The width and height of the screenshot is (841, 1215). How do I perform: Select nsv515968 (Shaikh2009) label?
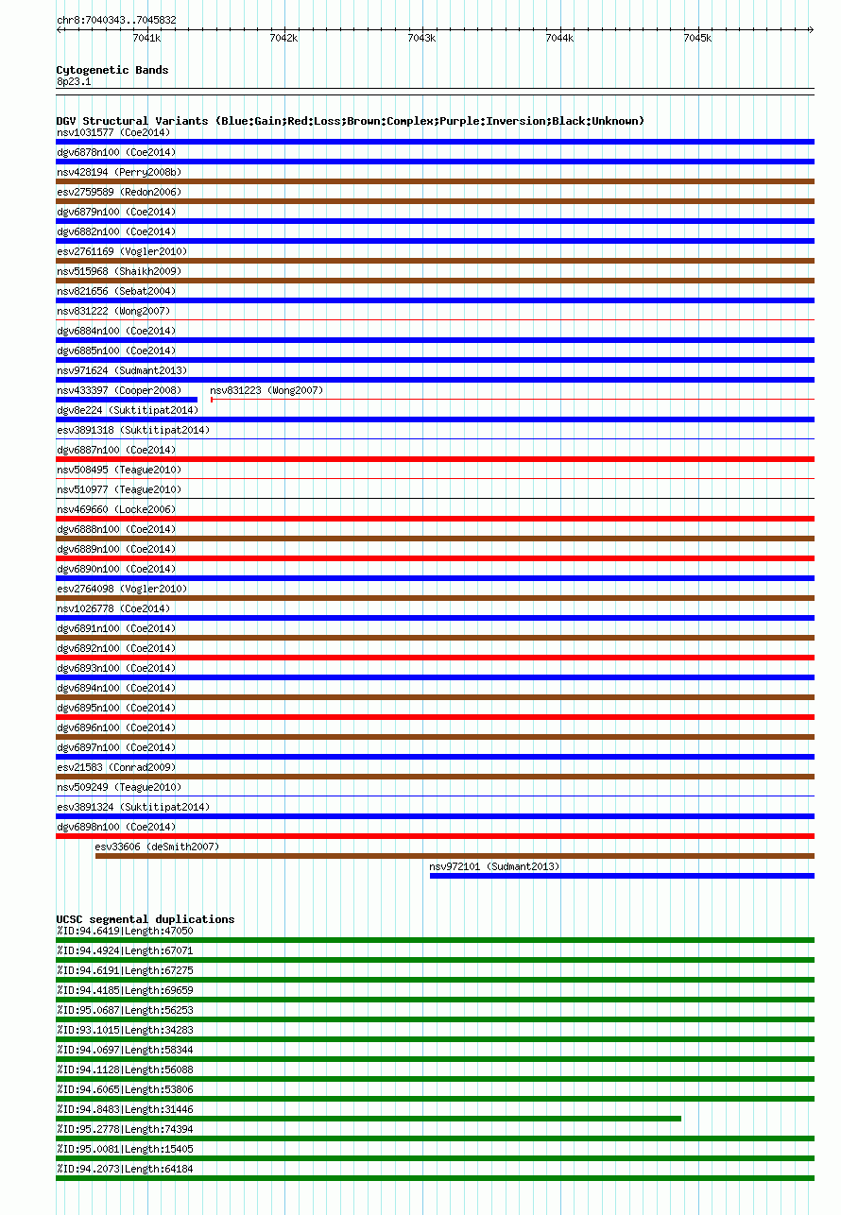119,271
